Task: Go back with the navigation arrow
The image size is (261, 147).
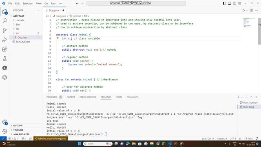Action: [x=77, y=3]
